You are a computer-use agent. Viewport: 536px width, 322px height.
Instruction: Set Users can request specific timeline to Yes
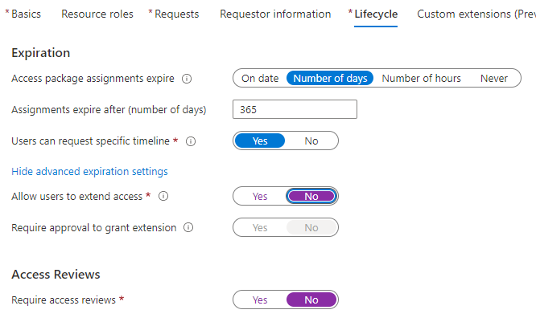pos(260,141)
